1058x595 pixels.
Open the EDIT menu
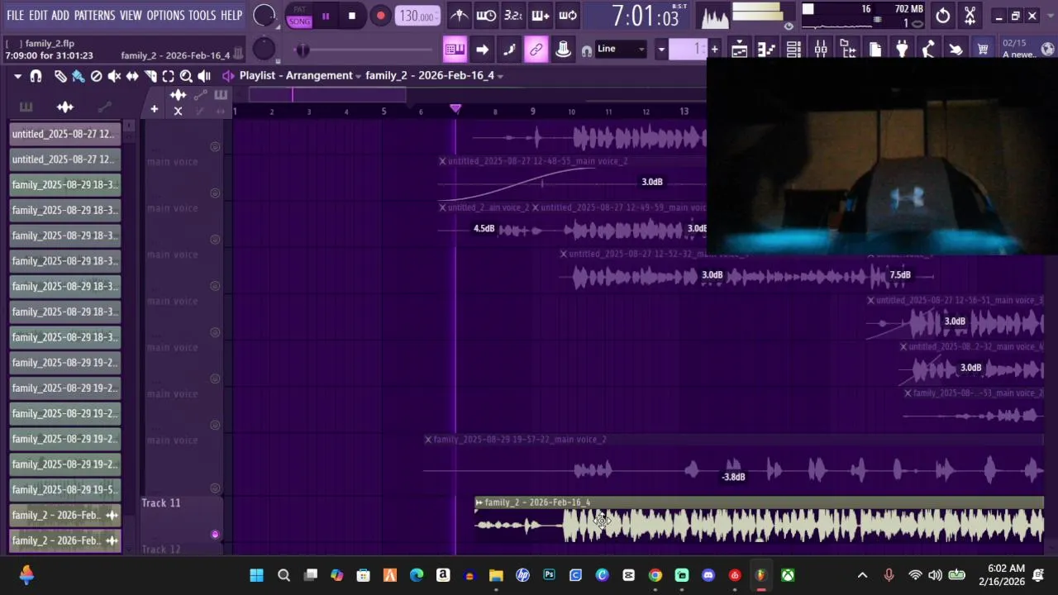click(38, 15)
